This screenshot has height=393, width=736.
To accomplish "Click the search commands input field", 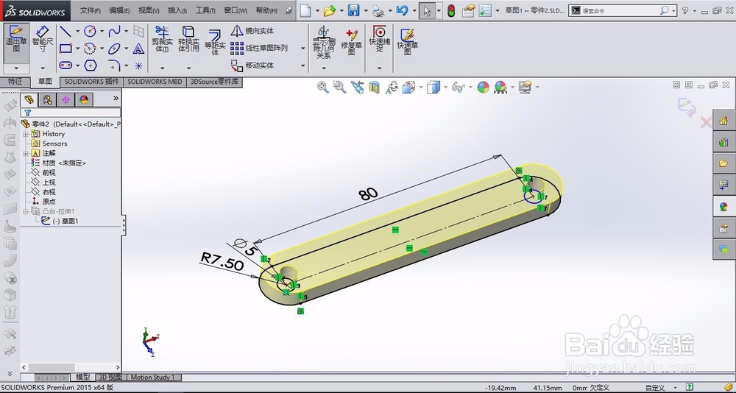I will coord(620,10).
